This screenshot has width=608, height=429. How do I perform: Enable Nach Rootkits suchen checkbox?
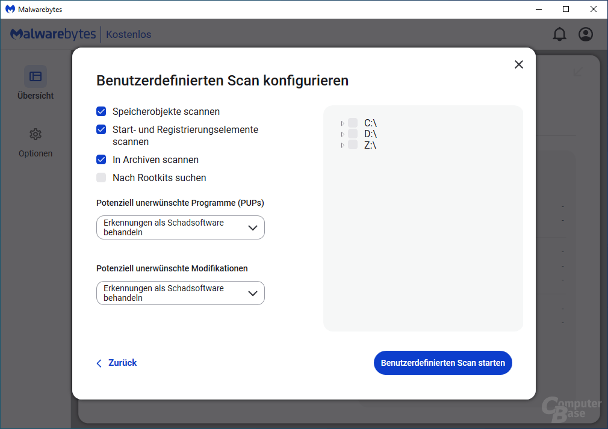[x=101, y=177]
